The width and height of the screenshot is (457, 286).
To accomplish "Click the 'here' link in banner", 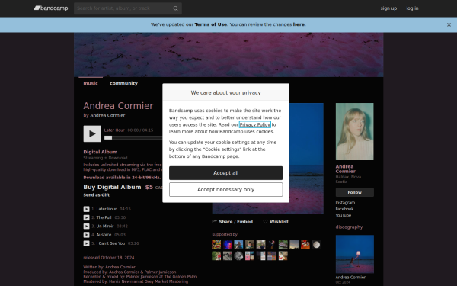I will (299, 24).
